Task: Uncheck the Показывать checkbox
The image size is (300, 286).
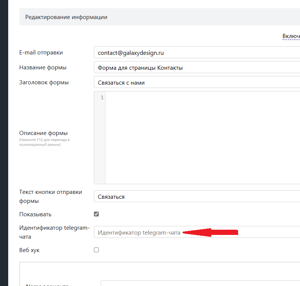Action: tap(97, 214)
